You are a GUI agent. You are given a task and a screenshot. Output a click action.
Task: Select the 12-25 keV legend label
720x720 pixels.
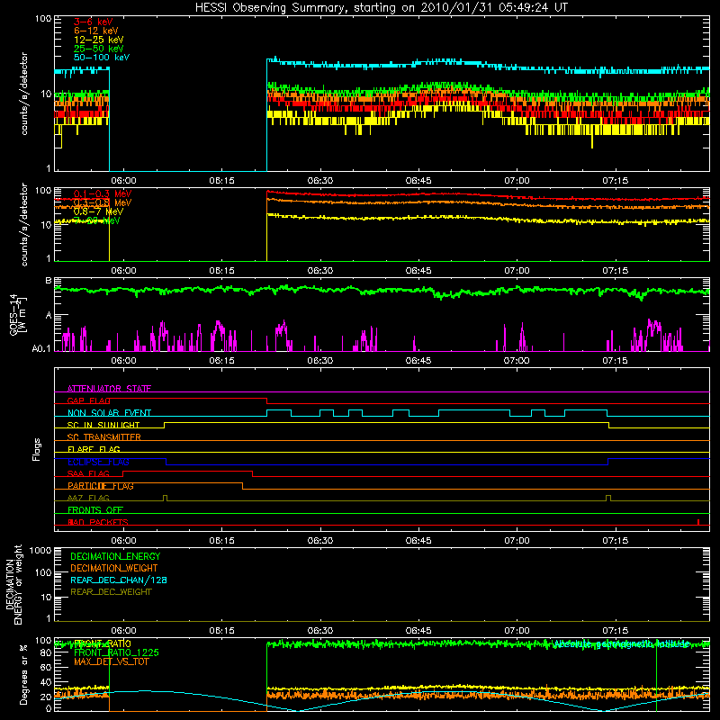pyautogui.click(x=99, y=40)
